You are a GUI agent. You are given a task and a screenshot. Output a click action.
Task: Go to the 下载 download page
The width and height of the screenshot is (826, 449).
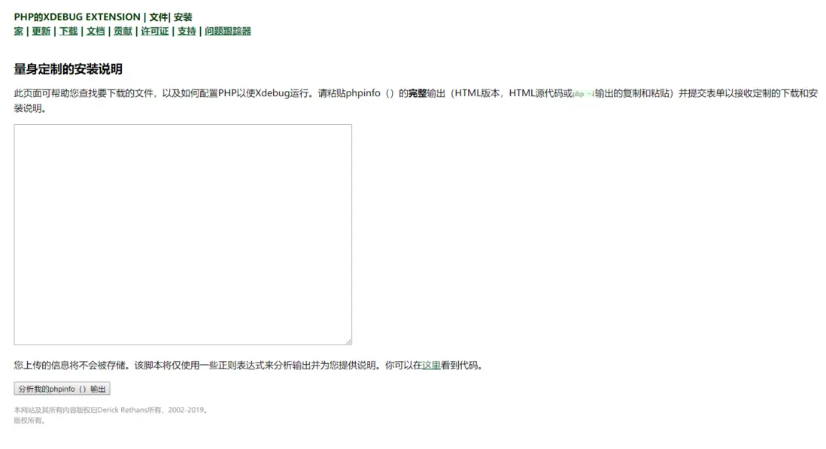pyautogui.click(x=68, y=31)
